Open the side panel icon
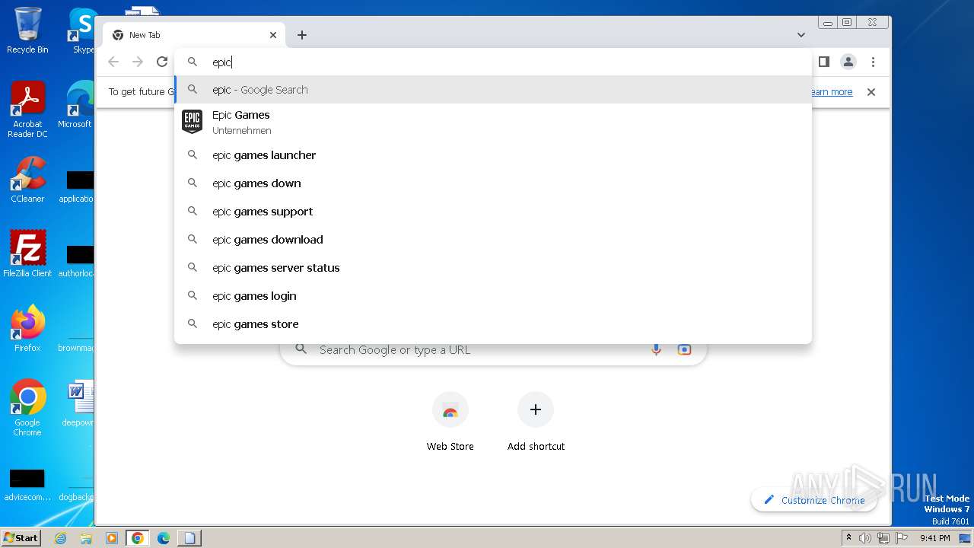This screenshot has width=974, height=548. (823, 62)
